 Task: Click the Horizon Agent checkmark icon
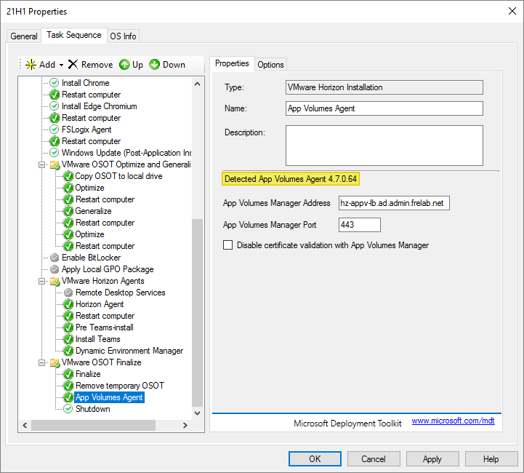tap(68, 304)
